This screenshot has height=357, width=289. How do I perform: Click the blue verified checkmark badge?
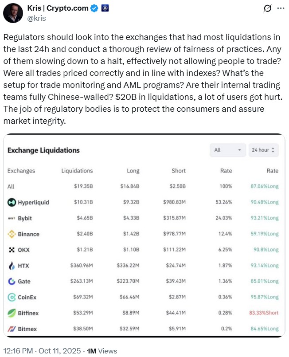(94, 8)
